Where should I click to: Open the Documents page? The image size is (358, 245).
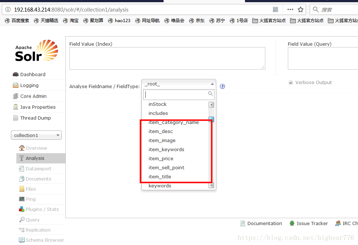coord(39,179)
